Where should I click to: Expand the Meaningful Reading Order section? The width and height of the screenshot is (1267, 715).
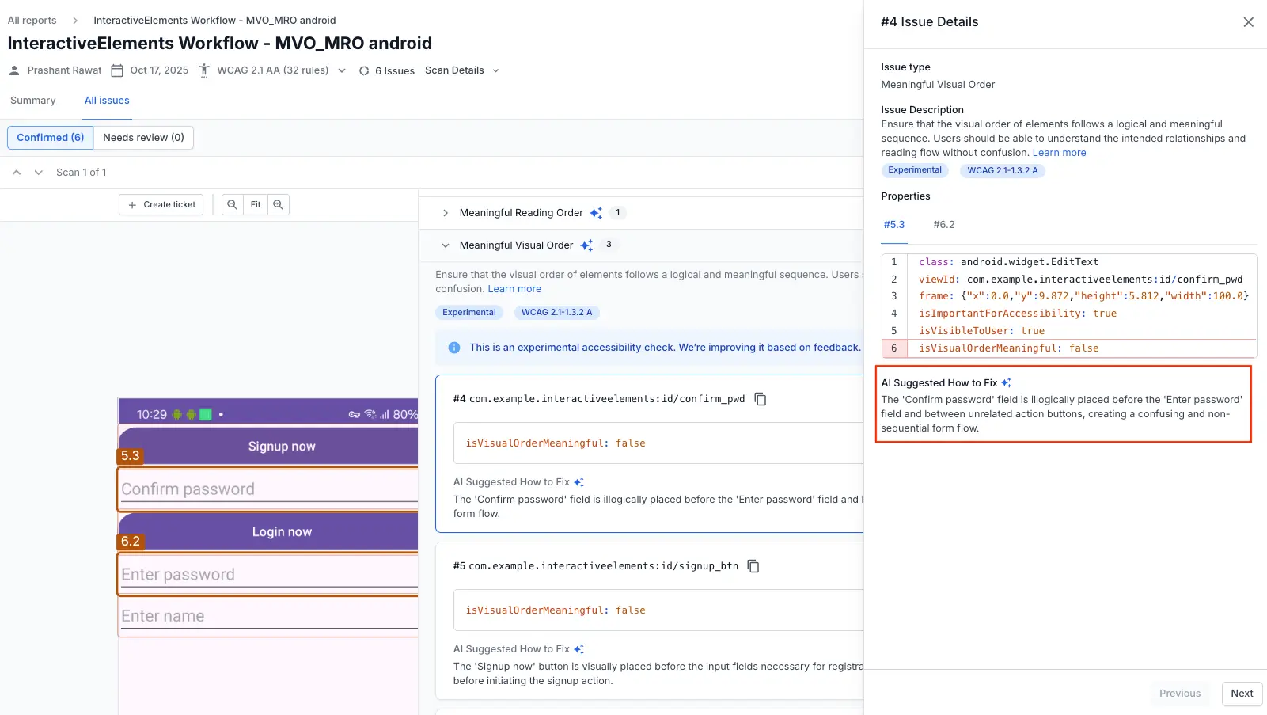(446, 212)
